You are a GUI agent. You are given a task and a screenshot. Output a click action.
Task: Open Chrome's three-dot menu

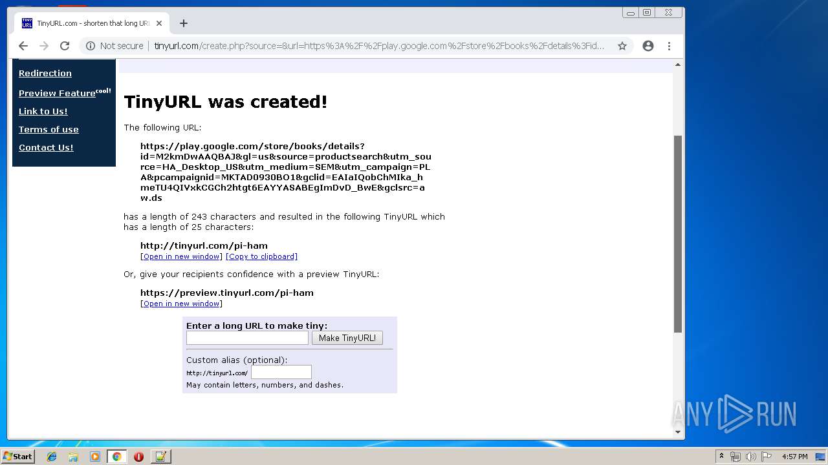tap(669, 46)
